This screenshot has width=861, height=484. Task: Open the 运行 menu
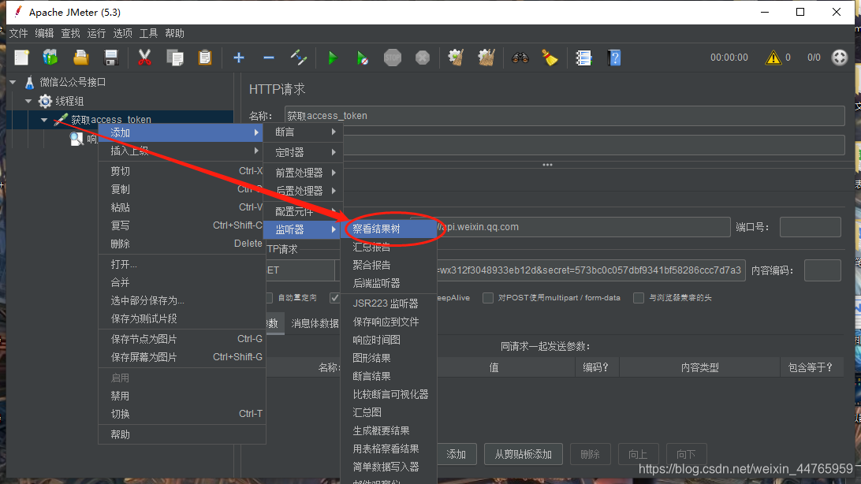(96, 33)
